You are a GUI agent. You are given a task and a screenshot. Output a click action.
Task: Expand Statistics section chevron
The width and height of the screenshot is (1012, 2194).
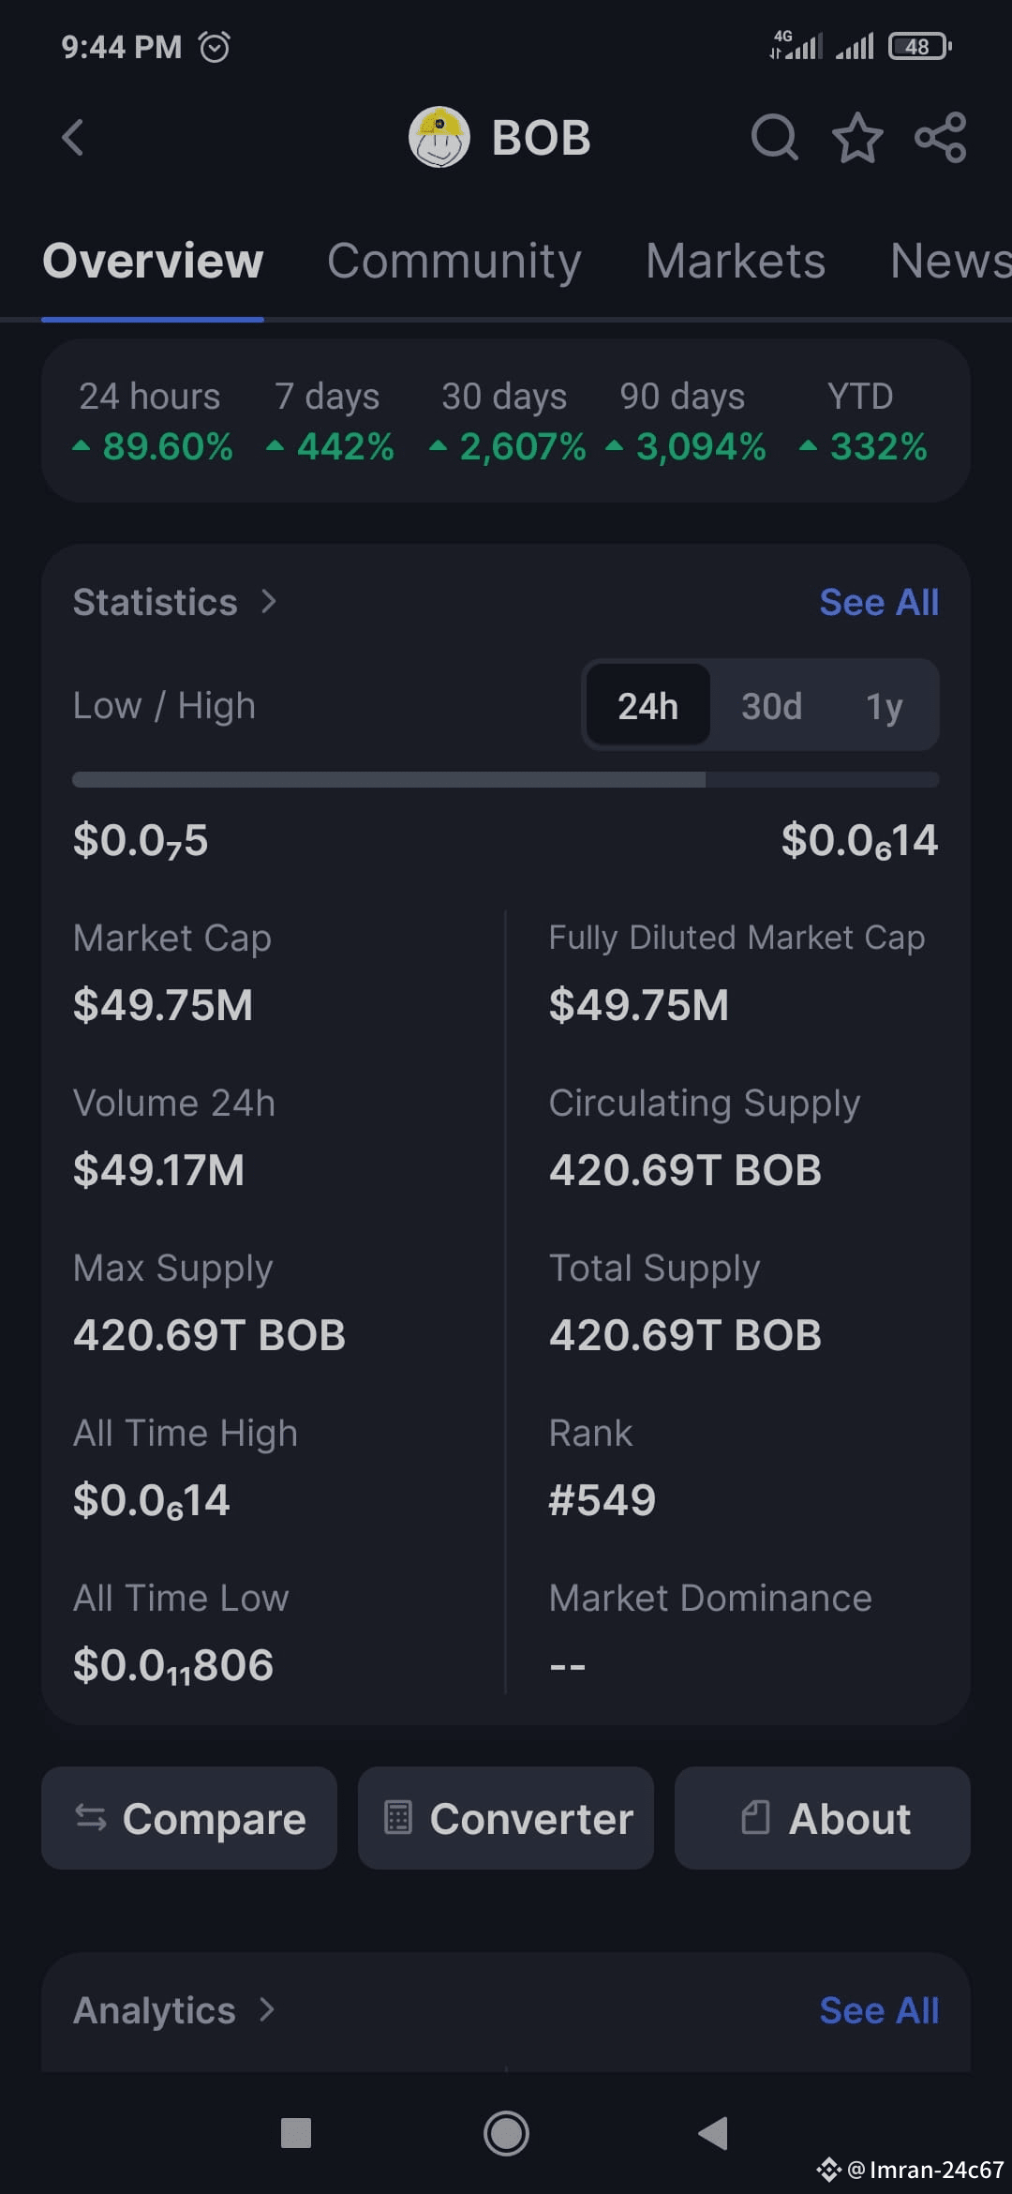click(x=269, y=601)
